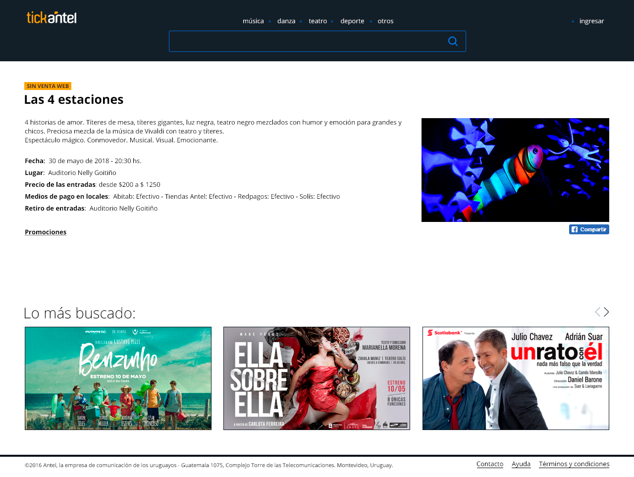The width and height of the screenshot is (634, 477).
Task: Open the danza category
Action: (286, 21)
